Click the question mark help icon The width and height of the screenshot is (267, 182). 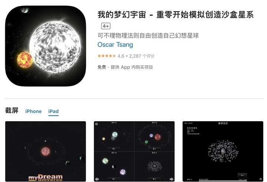click(x=96, y=124)
